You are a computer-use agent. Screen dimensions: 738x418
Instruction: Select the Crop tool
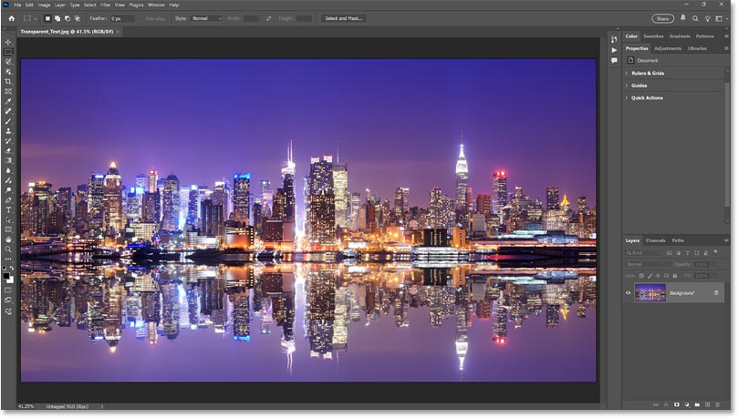tap(9, 81)
